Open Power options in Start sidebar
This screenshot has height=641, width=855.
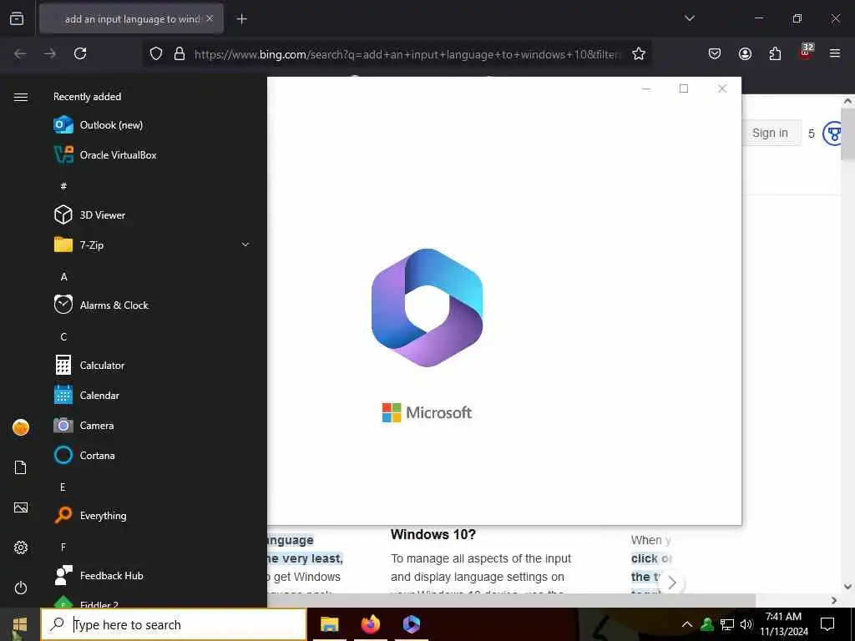(21, 588)
